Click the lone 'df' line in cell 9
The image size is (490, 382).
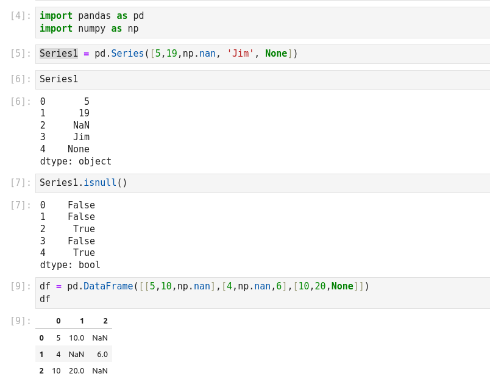click(45, 299)
